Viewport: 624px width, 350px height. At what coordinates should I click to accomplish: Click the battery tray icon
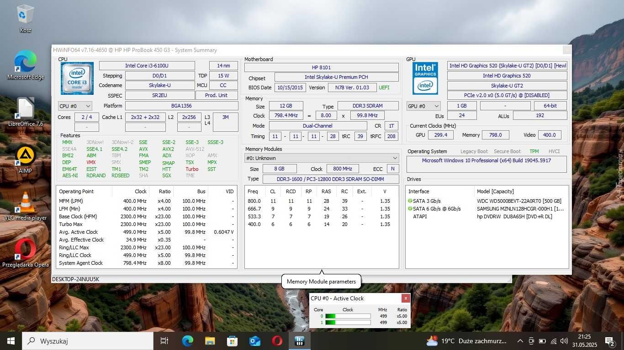pyautogui.click(x=542, y=341)
